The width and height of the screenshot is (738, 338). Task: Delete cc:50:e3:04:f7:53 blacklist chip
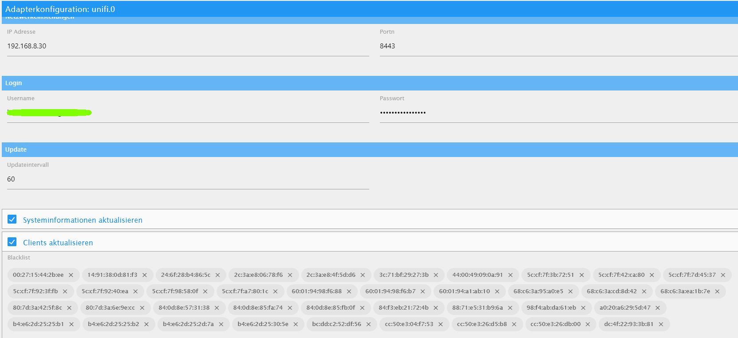pos(441,324)
